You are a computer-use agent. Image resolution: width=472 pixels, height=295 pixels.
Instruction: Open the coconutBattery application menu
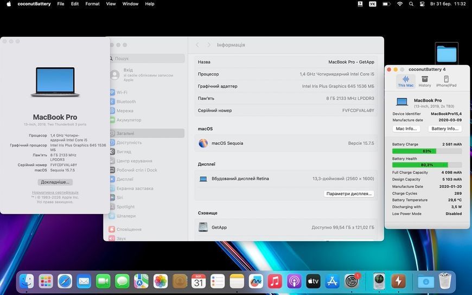click(34, 4)
